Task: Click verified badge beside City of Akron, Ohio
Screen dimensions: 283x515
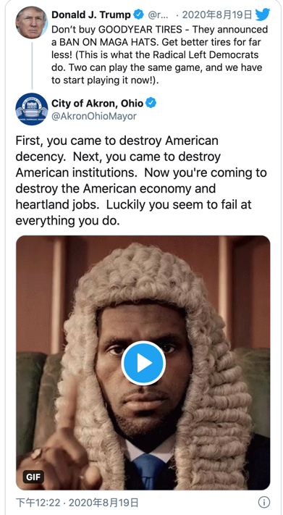Action: pyautogui.click(x=151, y=103)
